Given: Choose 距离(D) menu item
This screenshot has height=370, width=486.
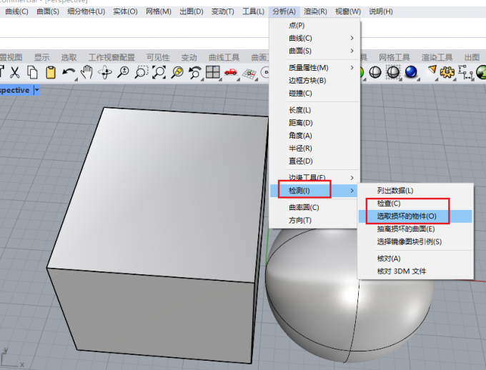Looking at the screenshot, I should click(314, 123).
